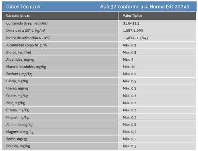Click the 'Características' column header
Viewport: 198px width, 151px height.
click(x=18, y=15)
